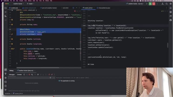
Task: Click horizontal scrollbar of Location.java editor
Action: pyautogui.click(x=38, y=68)
